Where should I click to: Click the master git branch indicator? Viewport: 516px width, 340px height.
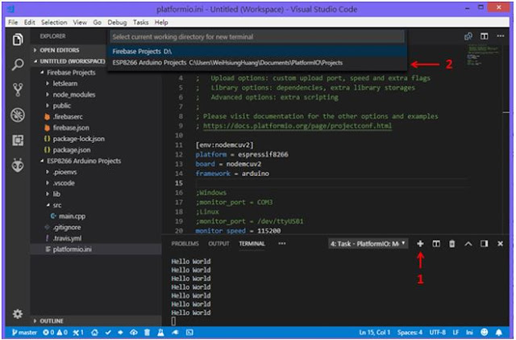click(x=25, y=333)
